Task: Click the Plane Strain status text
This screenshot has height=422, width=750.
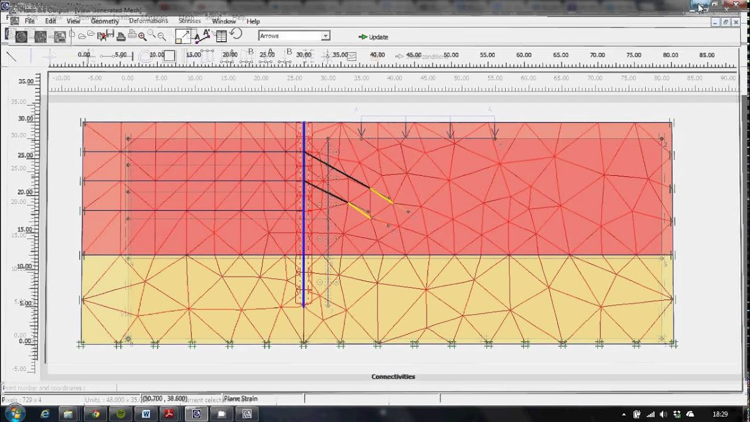Action: [x=240, y=399]
